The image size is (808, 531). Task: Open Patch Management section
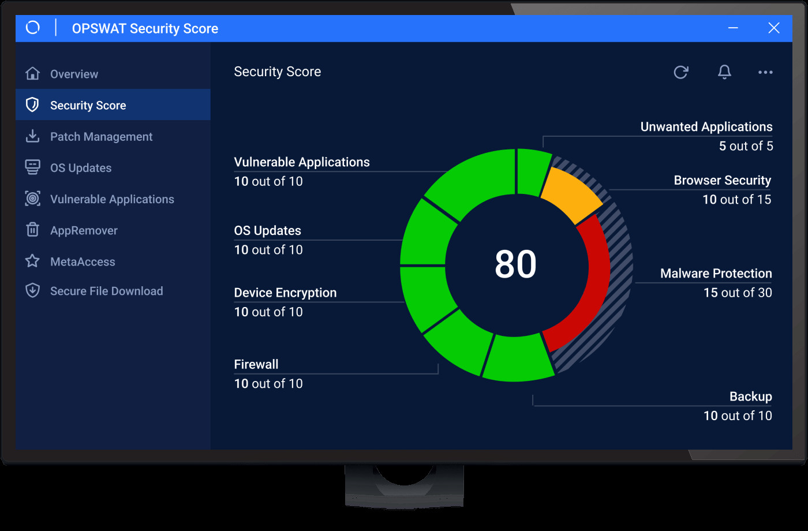pyautogui.click(x=113, y=136)
